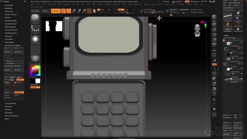
Task: Toggle Live Boolean rendering
Action: [55, 11]
